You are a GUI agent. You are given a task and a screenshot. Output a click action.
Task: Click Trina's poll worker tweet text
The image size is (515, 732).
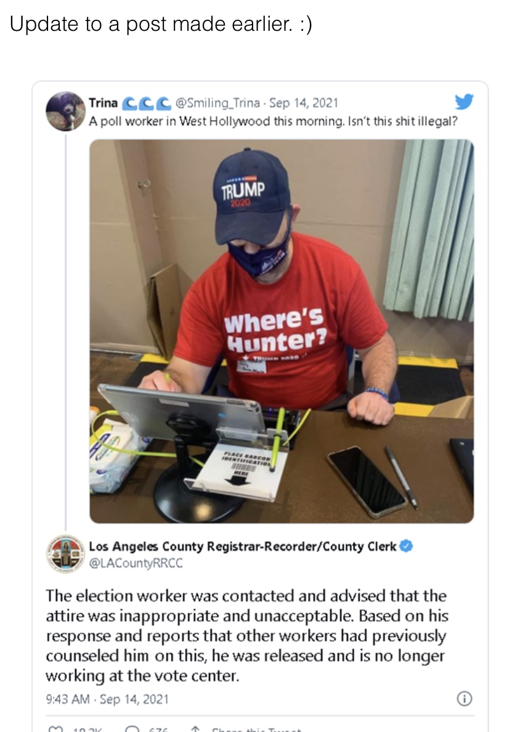273,121
